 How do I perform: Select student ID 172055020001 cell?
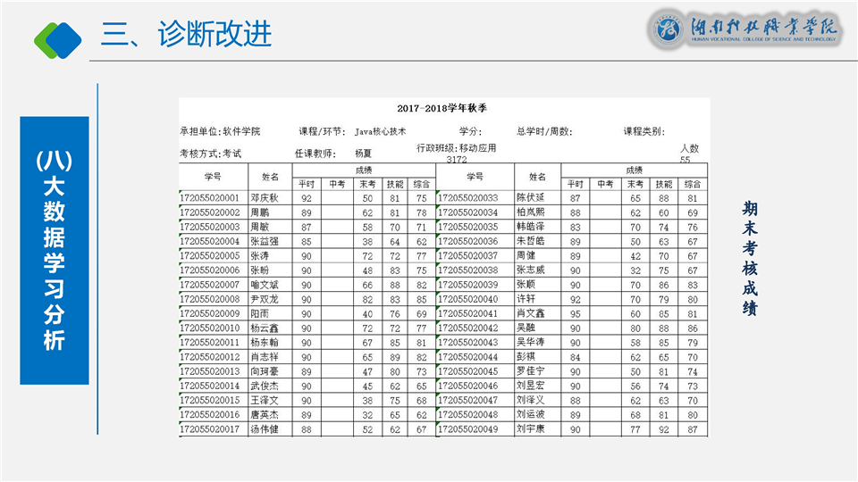click(x=210, y=198)
